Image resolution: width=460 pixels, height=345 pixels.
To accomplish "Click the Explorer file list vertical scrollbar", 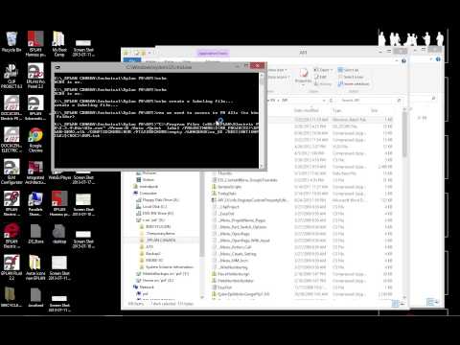I will (x=404, y=203).
